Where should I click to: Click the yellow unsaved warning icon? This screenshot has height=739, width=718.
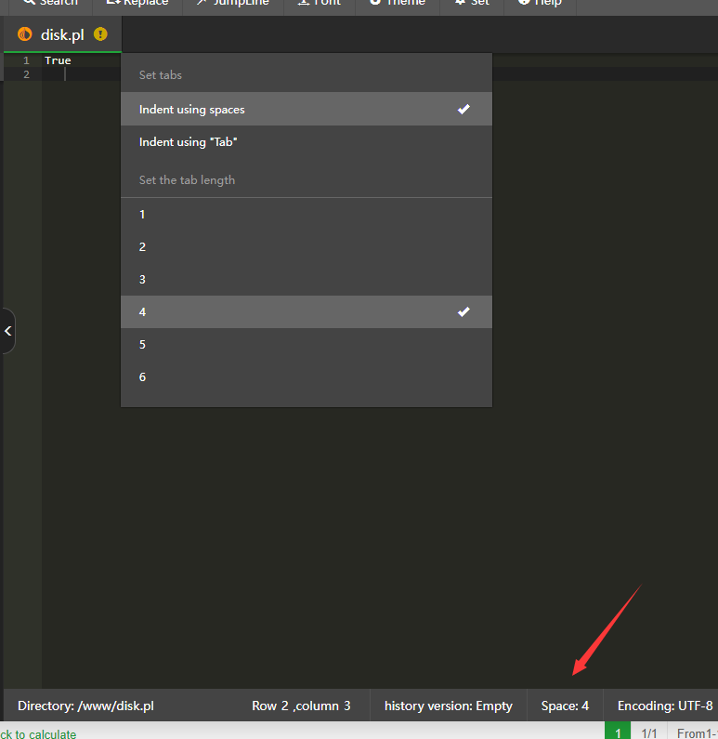point(100,34)
